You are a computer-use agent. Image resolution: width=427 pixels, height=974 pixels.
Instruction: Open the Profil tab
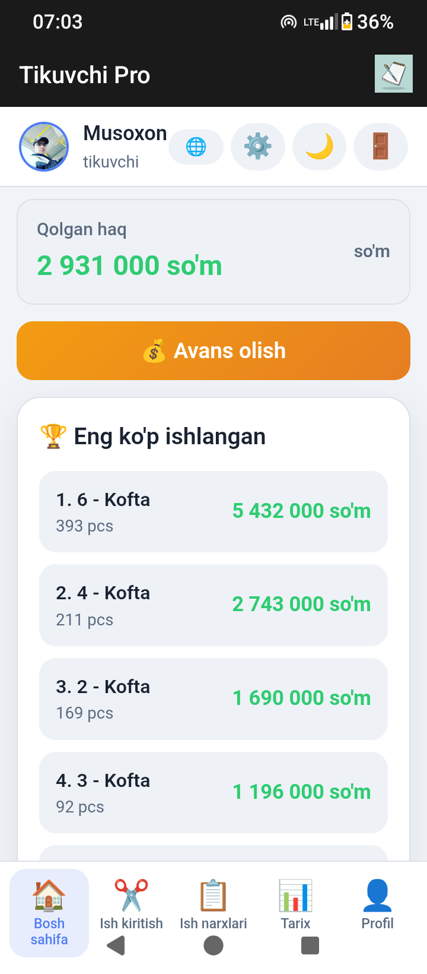pos(377,905)
